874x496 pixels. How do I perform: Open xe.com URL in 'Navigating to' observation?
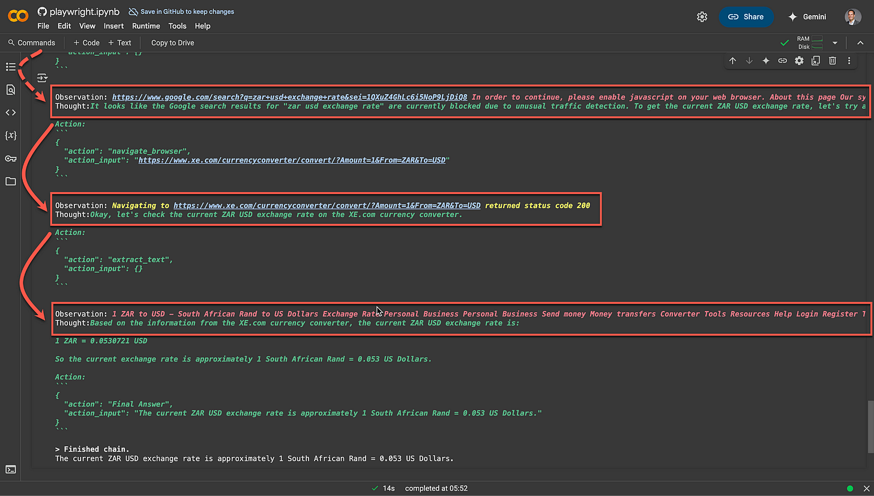click(327, 205)
